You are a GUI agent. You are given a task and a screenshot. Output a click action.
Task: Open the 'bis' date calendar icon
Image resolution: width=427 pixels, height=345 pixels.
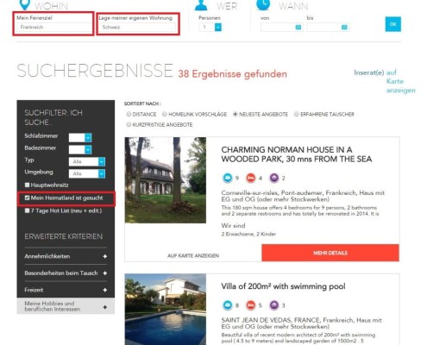[x=344, y=28]
